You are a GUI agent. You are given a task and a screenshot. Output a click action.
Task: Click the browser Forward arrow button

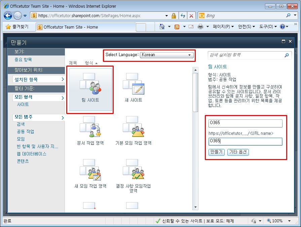click(x=17, y=15)
